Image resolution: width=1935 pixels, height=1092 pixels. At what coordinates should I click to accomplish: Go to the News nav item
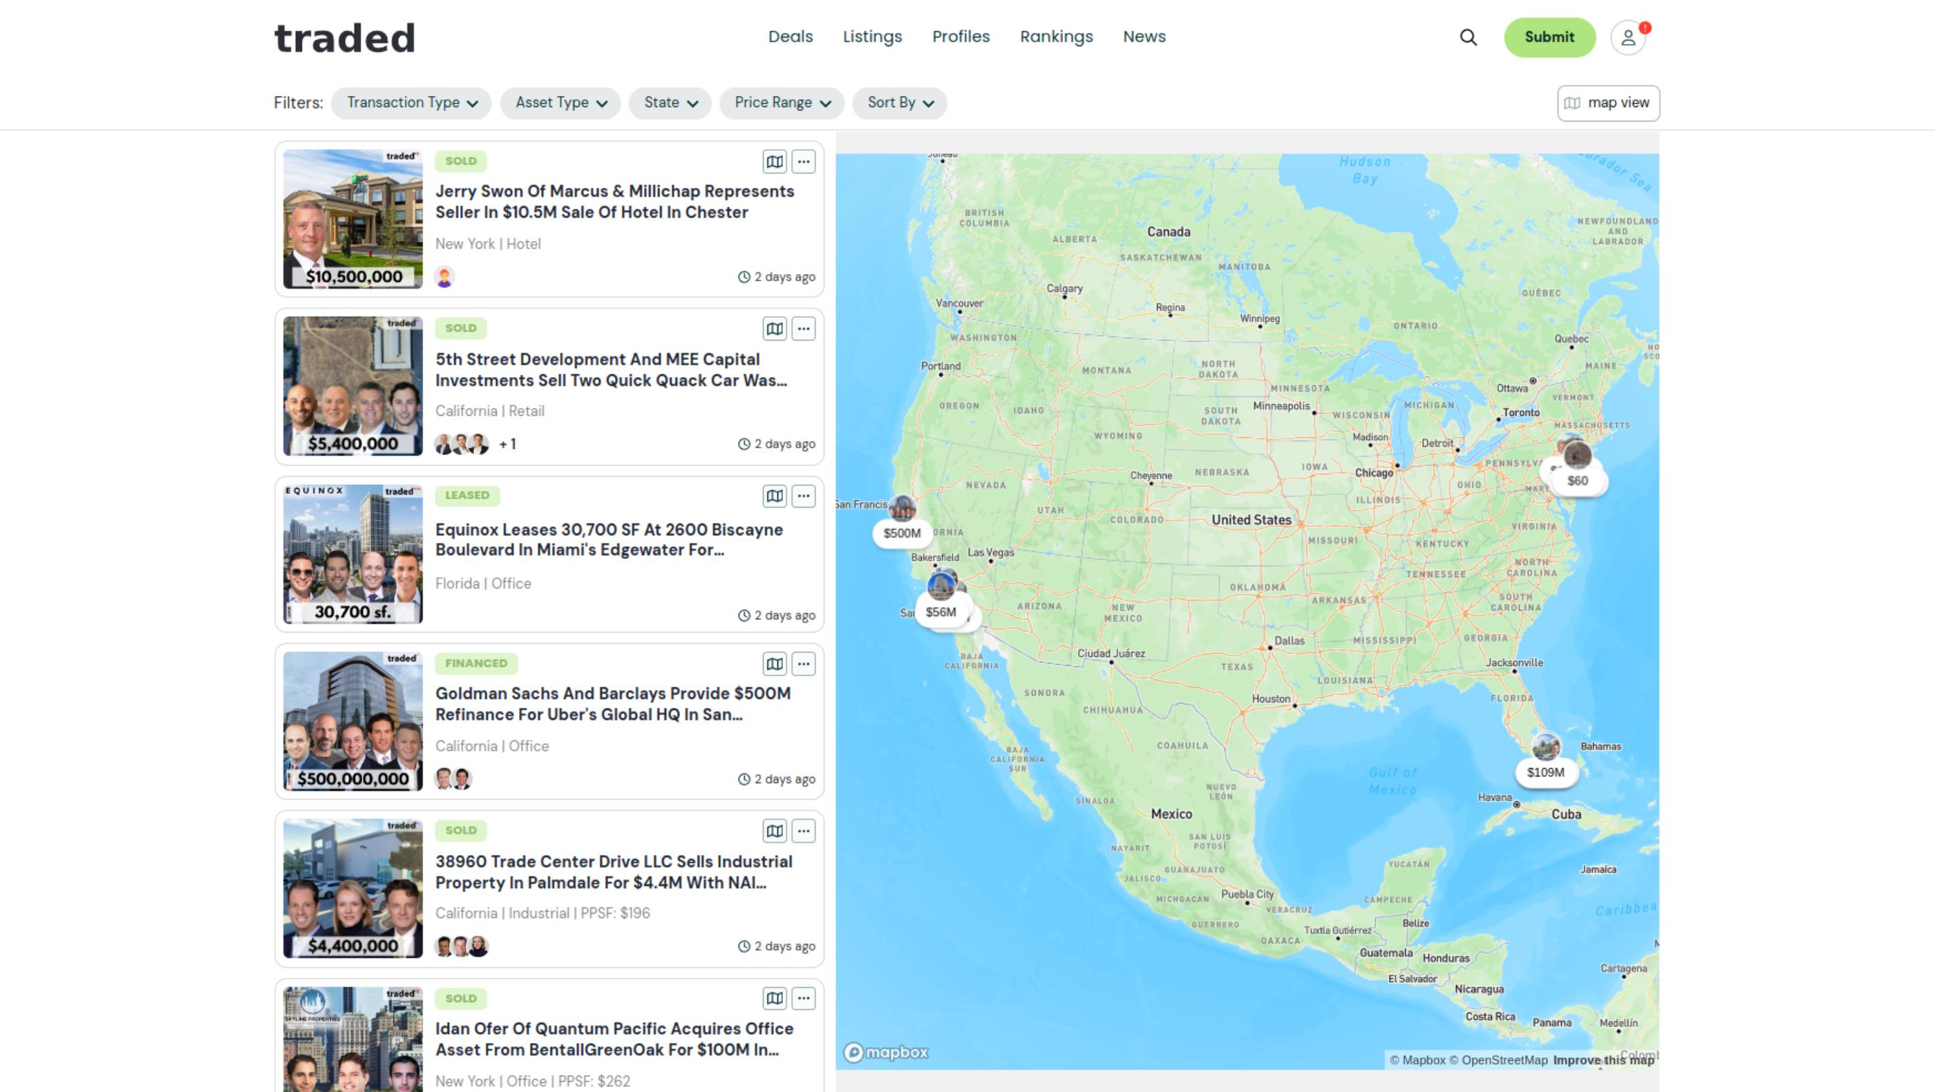coord(1144,37)
